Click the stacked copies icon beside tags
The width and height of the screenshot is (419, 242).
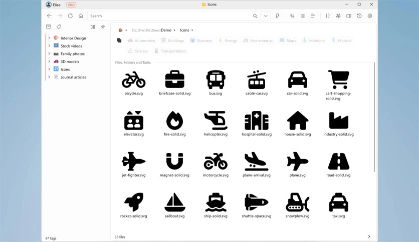click(x=119, y=40)
